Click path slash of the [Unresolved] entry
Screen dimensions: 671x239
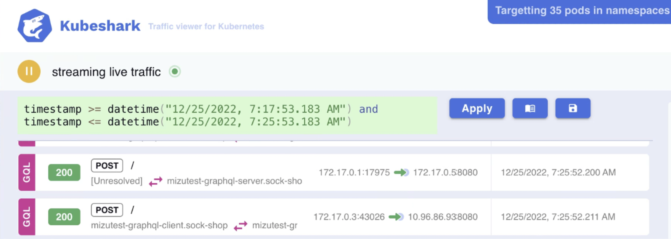click(132, 166)
